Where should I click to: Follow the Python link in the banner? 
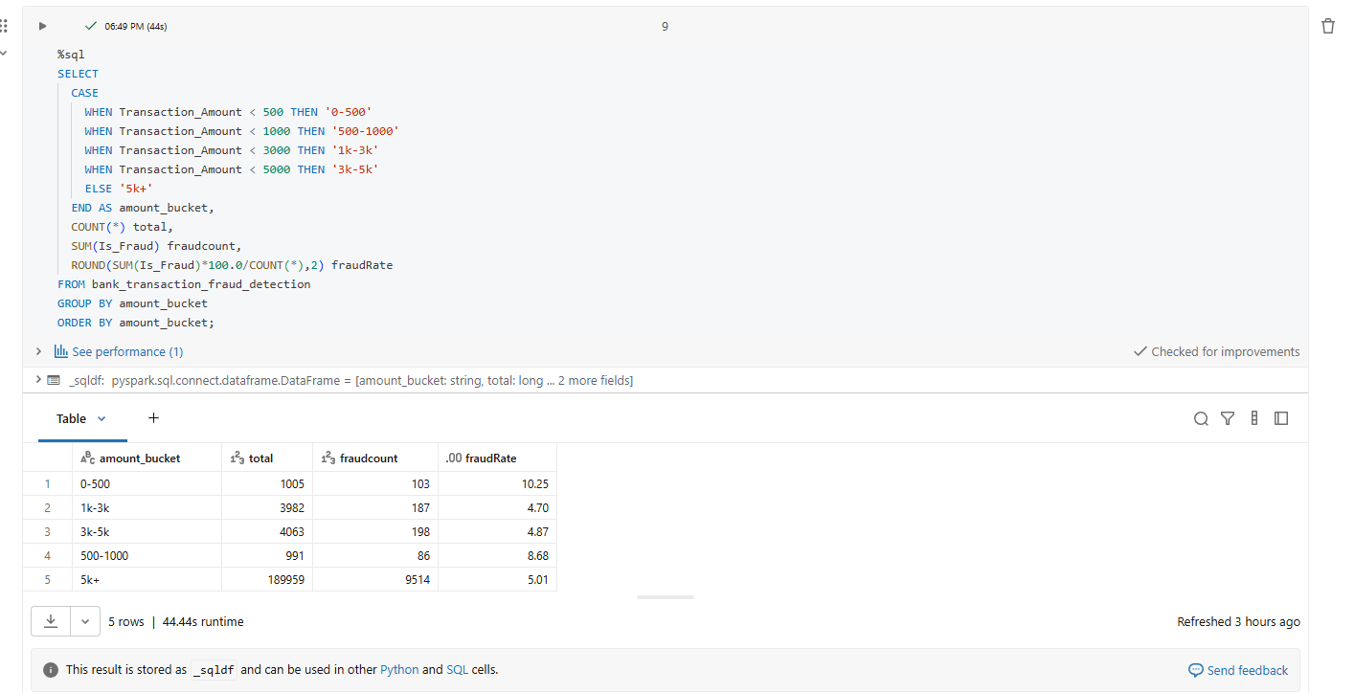[399, 670]
